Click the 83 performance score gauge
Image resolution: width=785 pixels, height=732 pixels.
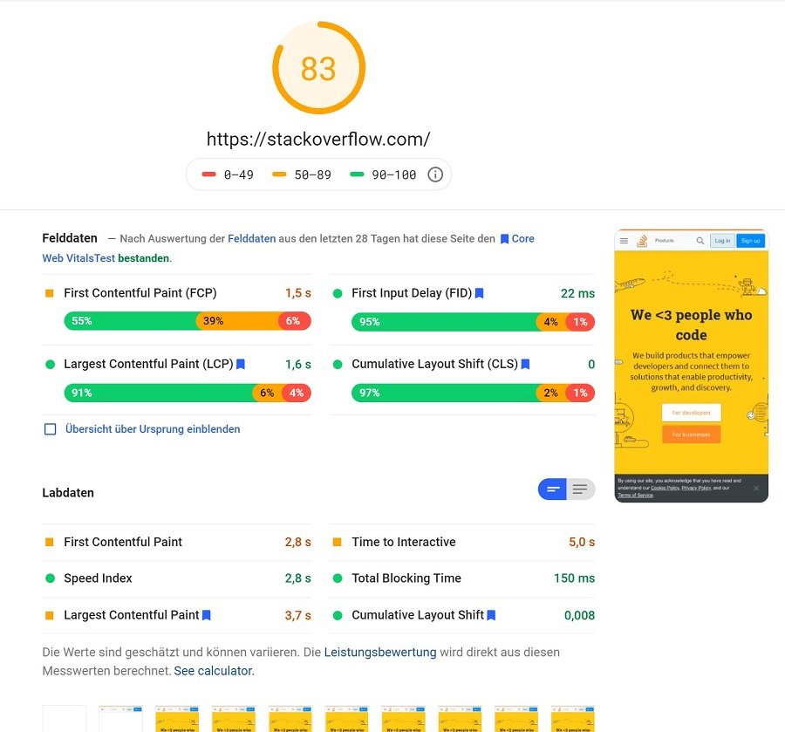[318, 68]
